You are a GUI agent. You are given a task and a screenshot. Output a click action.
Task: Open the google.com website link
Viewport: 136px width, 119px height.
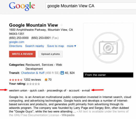coord(17,42)
